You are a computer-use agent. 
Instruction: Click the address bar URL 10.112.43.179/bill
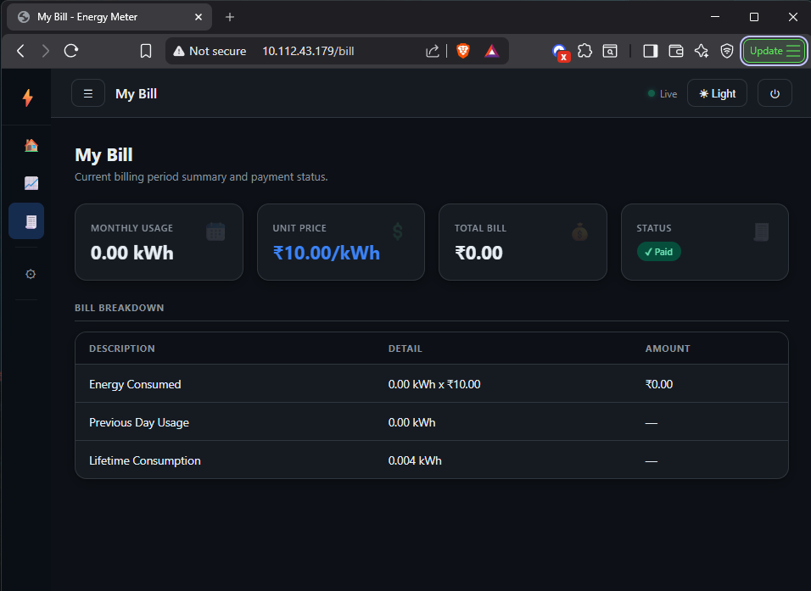pos(308,51)
